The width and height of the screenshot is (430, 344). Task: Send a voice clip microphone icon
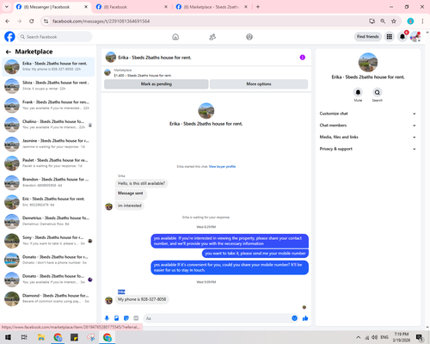[107, 318]
